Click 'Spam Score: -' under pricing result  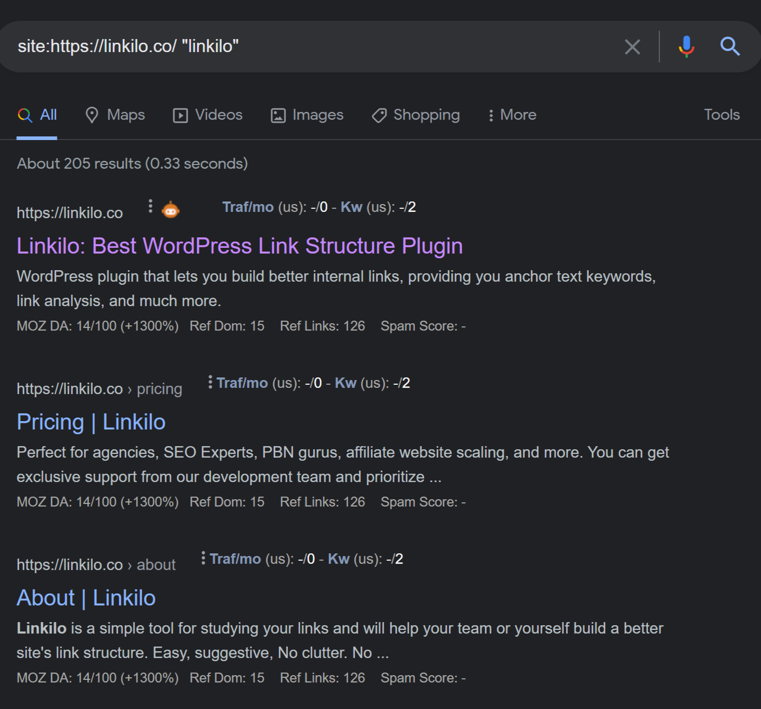tap(423, 502)
